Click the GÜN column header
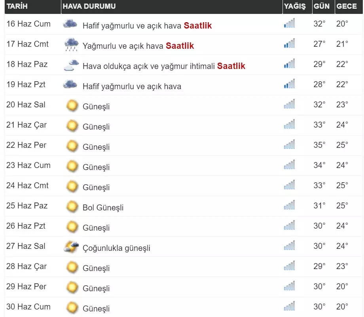 point(321,6)
